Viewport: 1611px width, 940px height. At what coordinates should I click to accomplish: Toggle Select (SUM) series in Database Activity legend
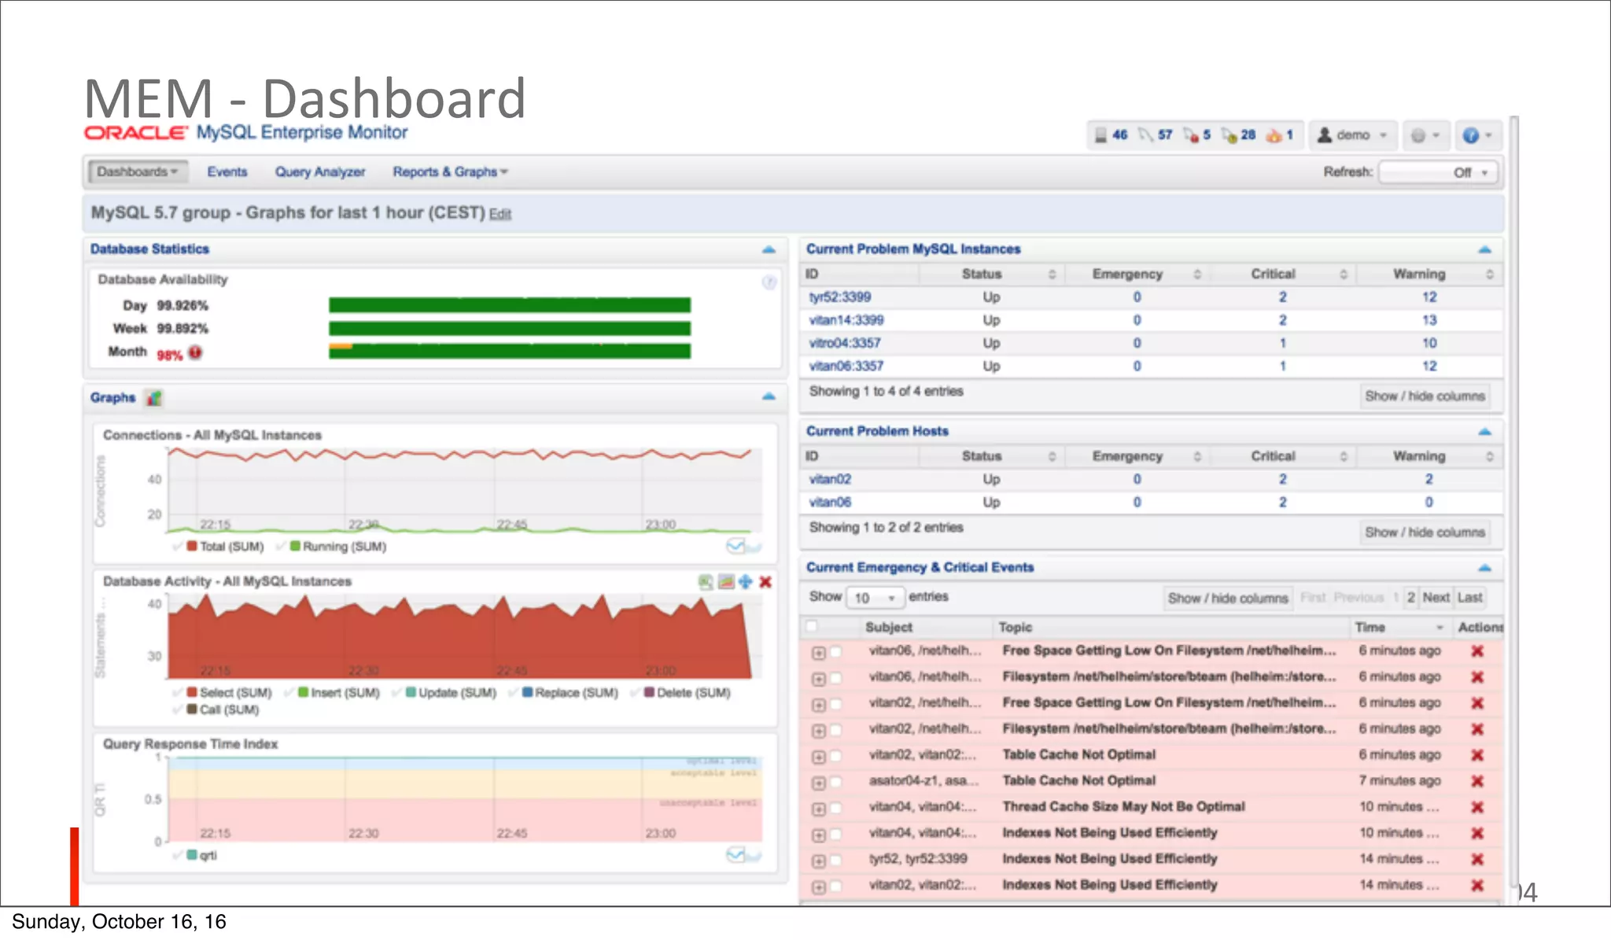point(222,693)
